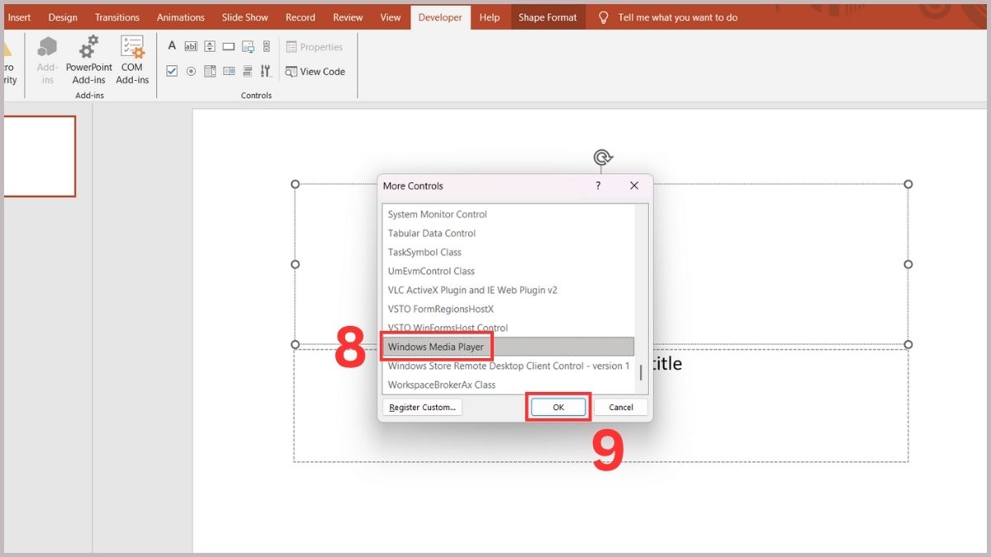The image size is (991, 557).
Task: Insert the Option Button control
Action: point(191,71)
